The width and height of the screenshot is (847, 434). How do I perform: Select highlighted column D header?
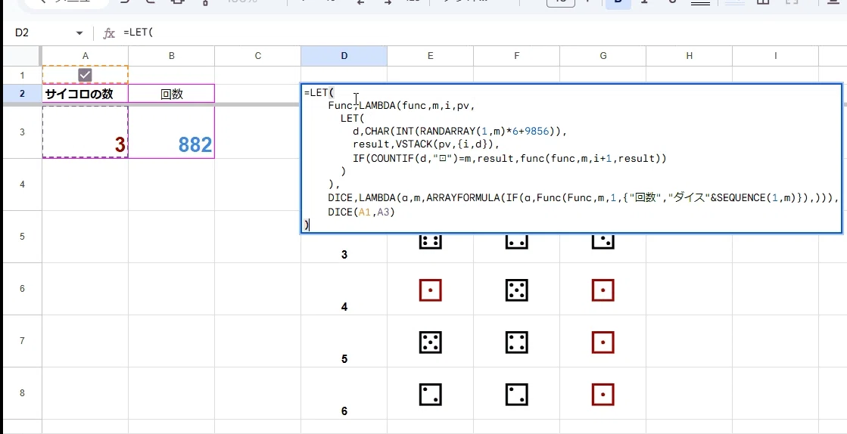[344, 56]
